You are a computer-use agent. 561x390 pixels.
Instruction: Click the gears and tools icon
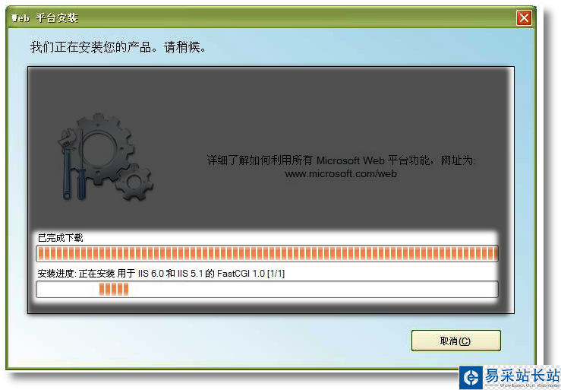pos(106,157)
